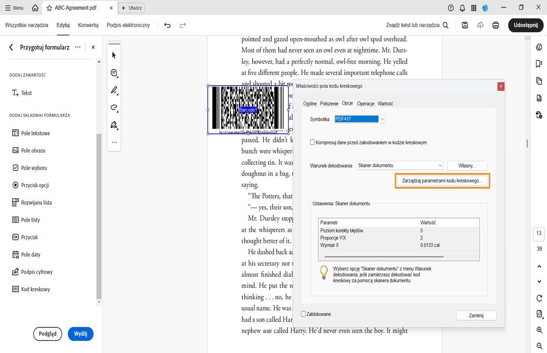Zoom in with the magnifier plus icon
The width and height of the screenshot is (547, 353).
click(x=539, y=330)
